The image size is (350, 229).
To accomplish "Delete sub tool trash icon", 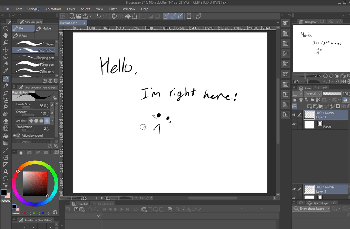I will [x=56, y=81].
